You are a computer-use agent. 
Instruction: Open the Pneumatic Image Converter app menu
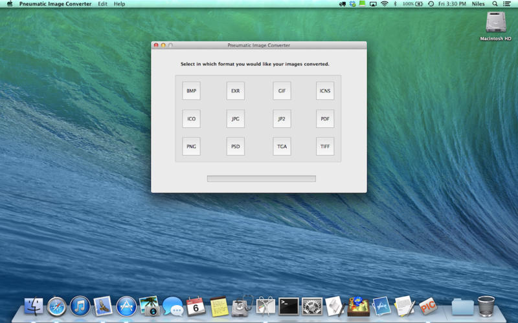tap(55, 4)
